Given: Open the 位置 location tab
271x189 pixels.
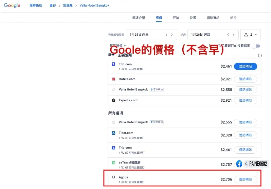Looking at the screenshot, I should coord(193,18).
